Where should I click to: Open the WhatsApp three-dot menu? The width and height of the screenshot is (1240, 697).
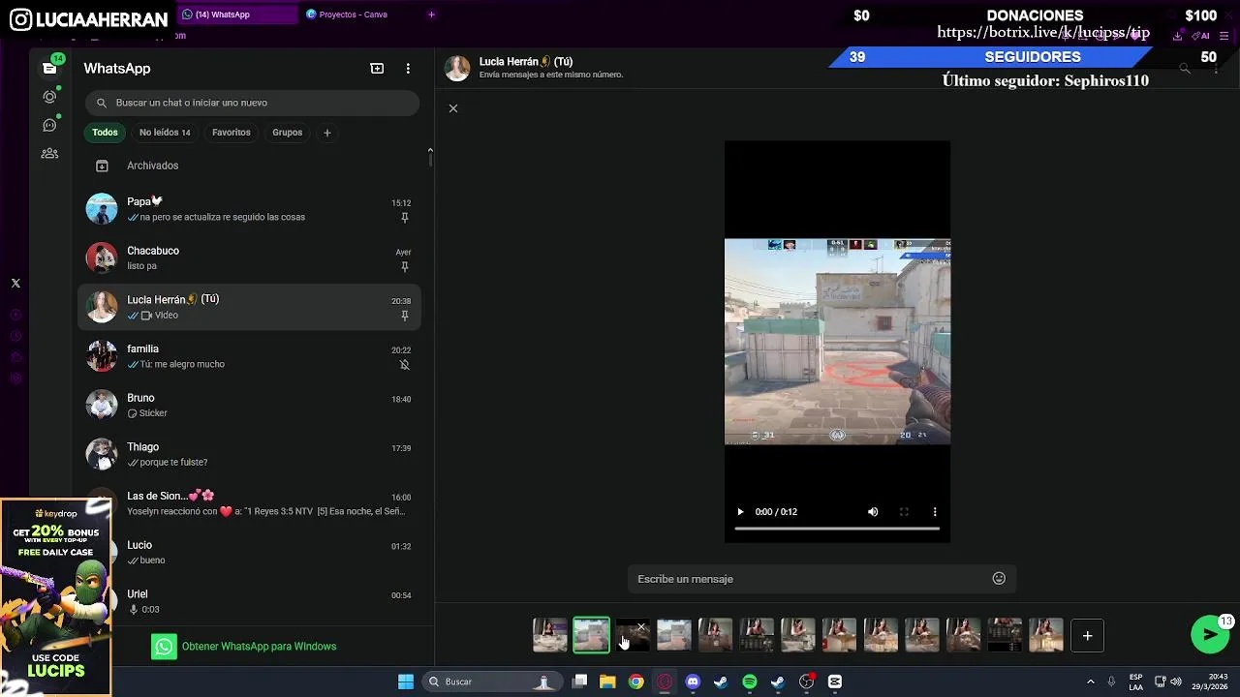(x=408, y=68)
